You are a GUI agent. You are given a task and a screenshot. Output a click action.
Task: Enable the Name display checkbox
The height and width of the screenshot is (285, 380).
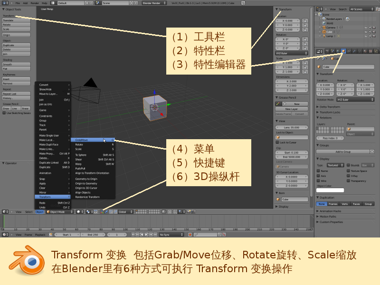point(318,171)
